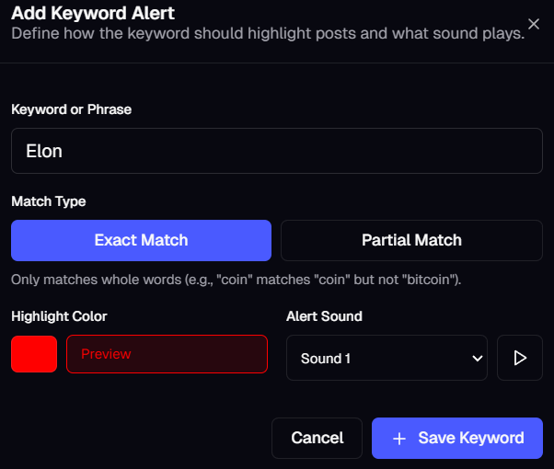The width and height of the screenshot is (554, 469).
Task: Click the "Add Keyword Alert" dialog title
Action: point(93,13)
